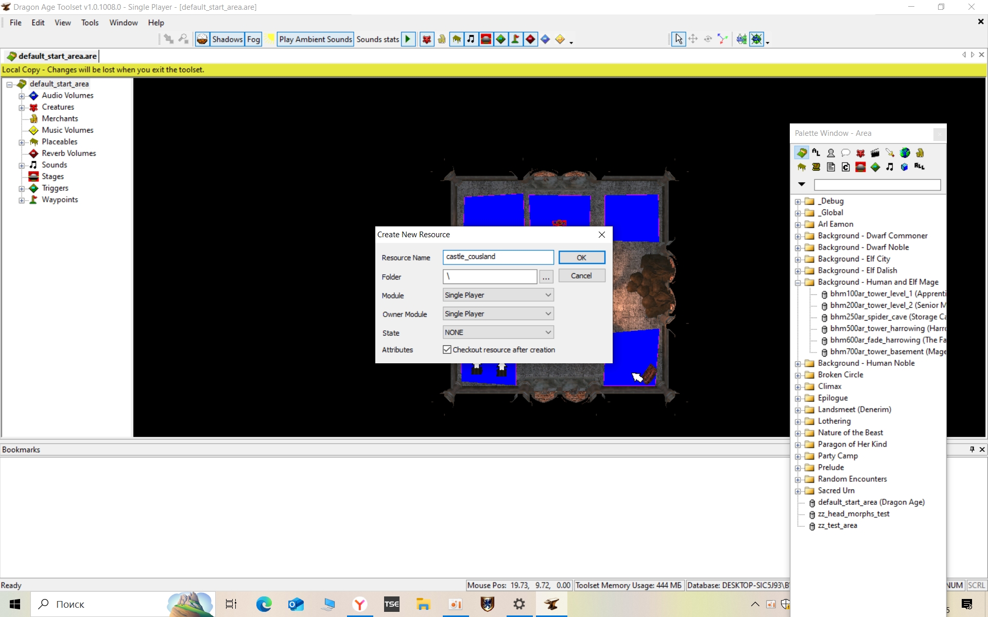Select the Sound music note palette icon
Viewport: 988px width, 617px height.
[890, 167]
